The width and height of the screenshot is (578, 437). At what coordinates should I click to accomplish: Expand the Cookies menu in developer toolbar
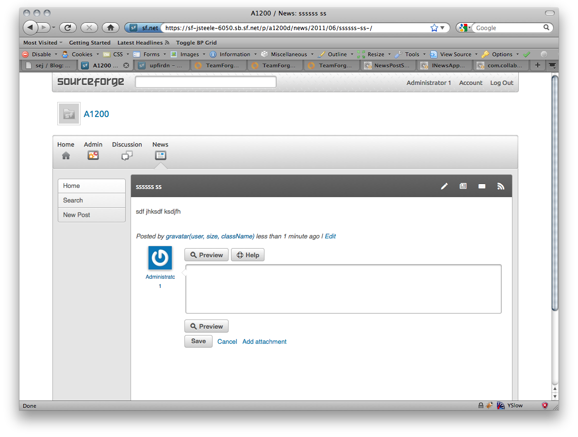click(82, 54)
